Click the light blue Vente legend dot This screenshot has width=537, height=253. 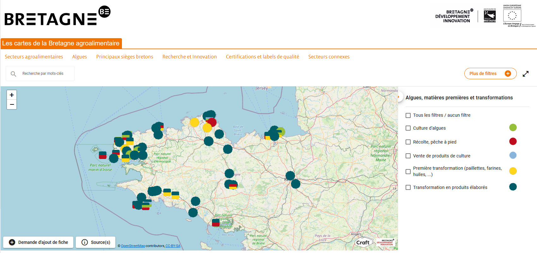coord(513,155)
